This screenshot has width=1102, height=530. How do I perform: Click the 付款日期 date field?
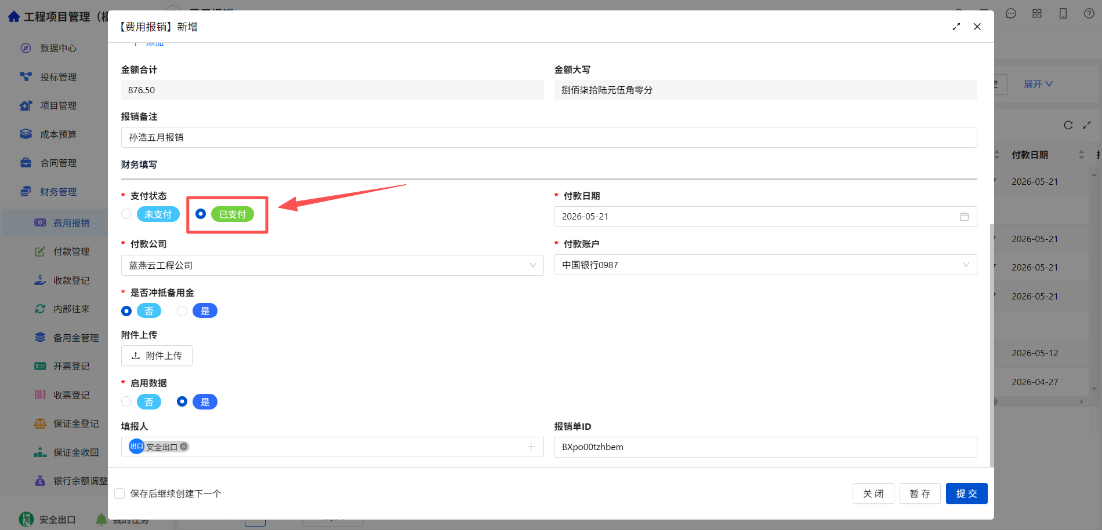tap(766, 217)
